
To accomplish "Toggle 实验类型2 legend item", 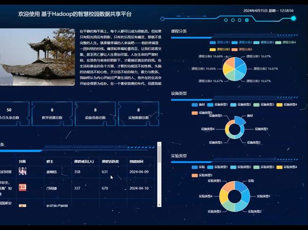I will 241,167.
